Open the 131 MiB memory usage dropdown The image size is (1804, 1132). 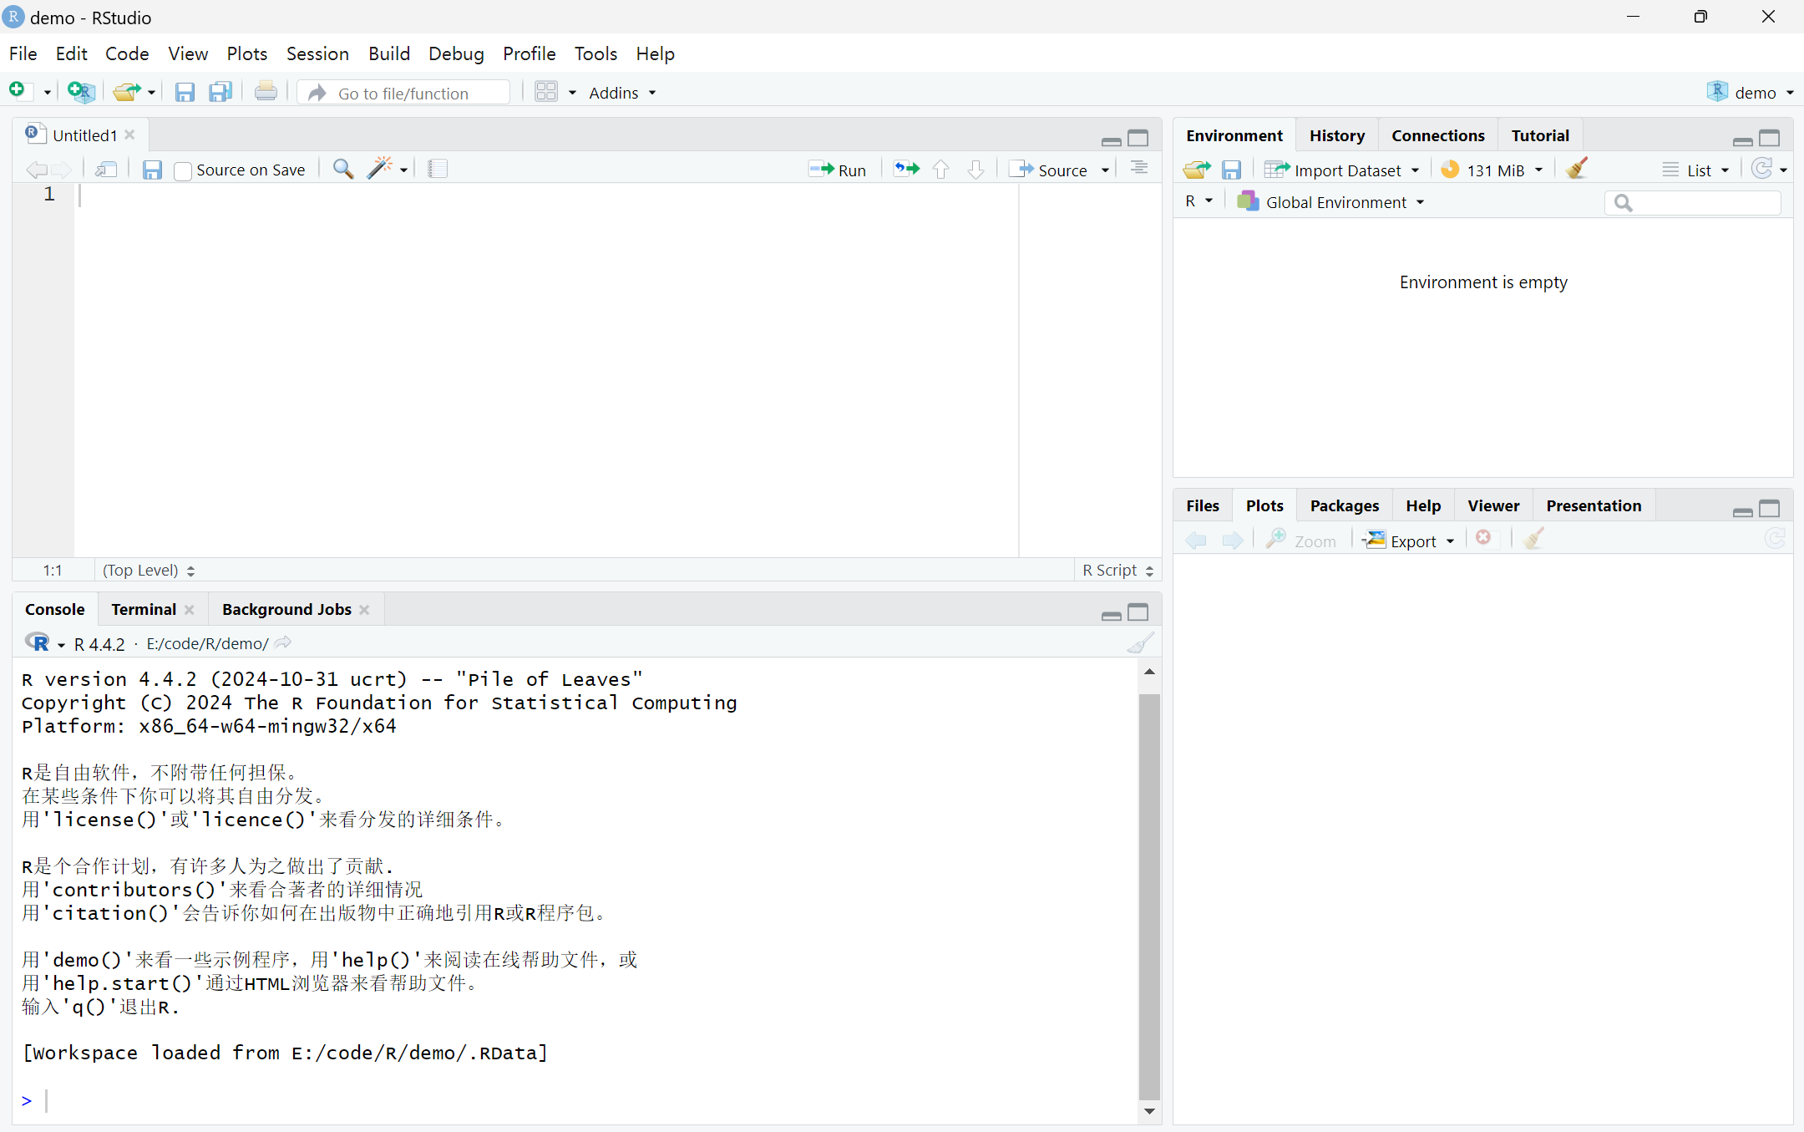coord(1492,170)
